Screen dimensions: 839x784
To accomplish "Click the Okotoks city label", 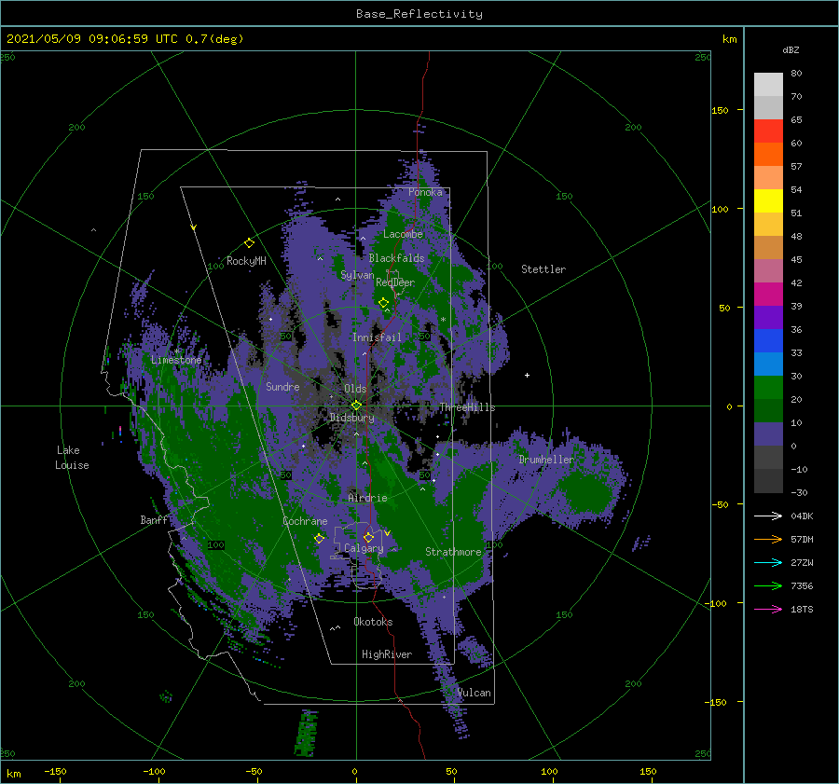I will [x=373, y=622].
